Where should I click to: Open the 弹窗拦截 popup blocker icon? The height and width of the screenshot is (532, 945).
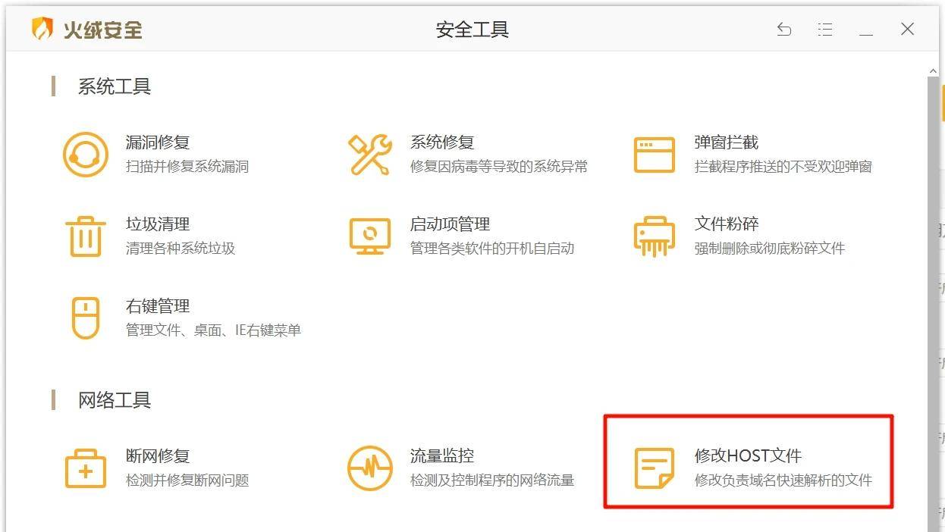[x=652, y=153]
